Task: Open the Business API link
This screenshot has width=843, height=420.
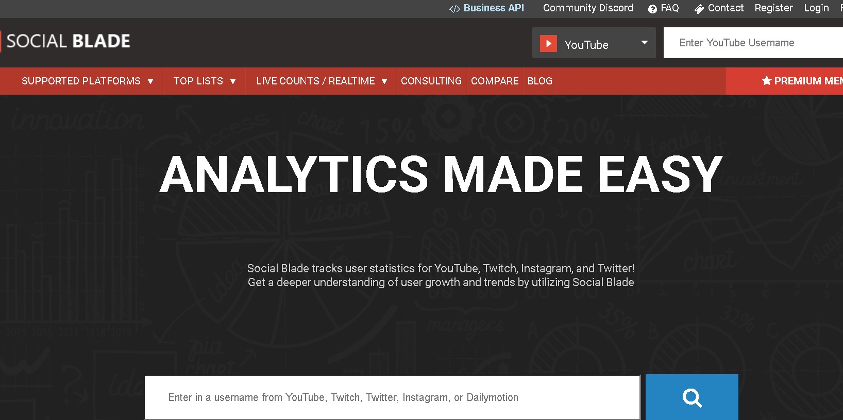Action: tap(494, 8)
